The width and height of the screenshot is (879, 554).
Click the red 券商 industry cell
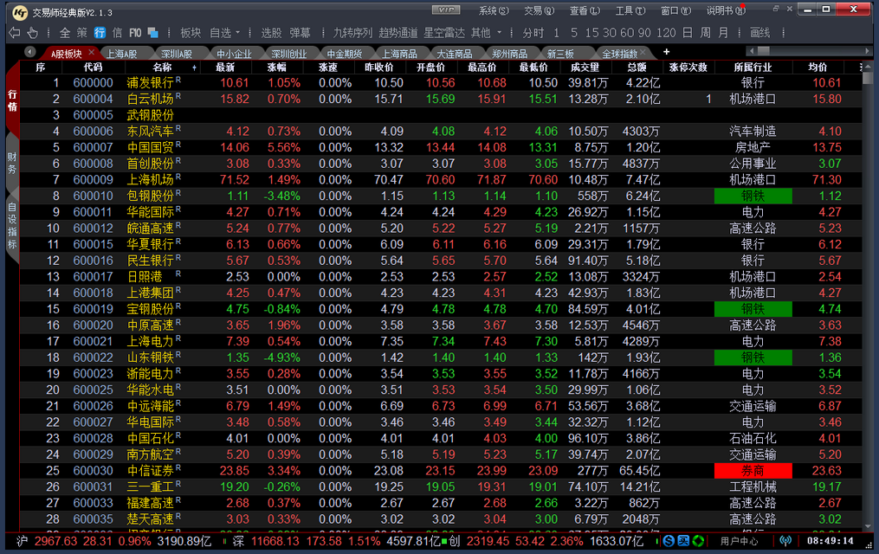pos(753,471)
